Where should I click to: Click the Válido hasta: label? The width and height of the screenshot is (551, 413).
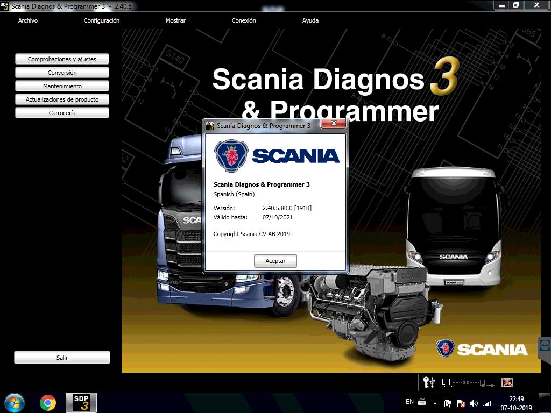click(230, 217)
